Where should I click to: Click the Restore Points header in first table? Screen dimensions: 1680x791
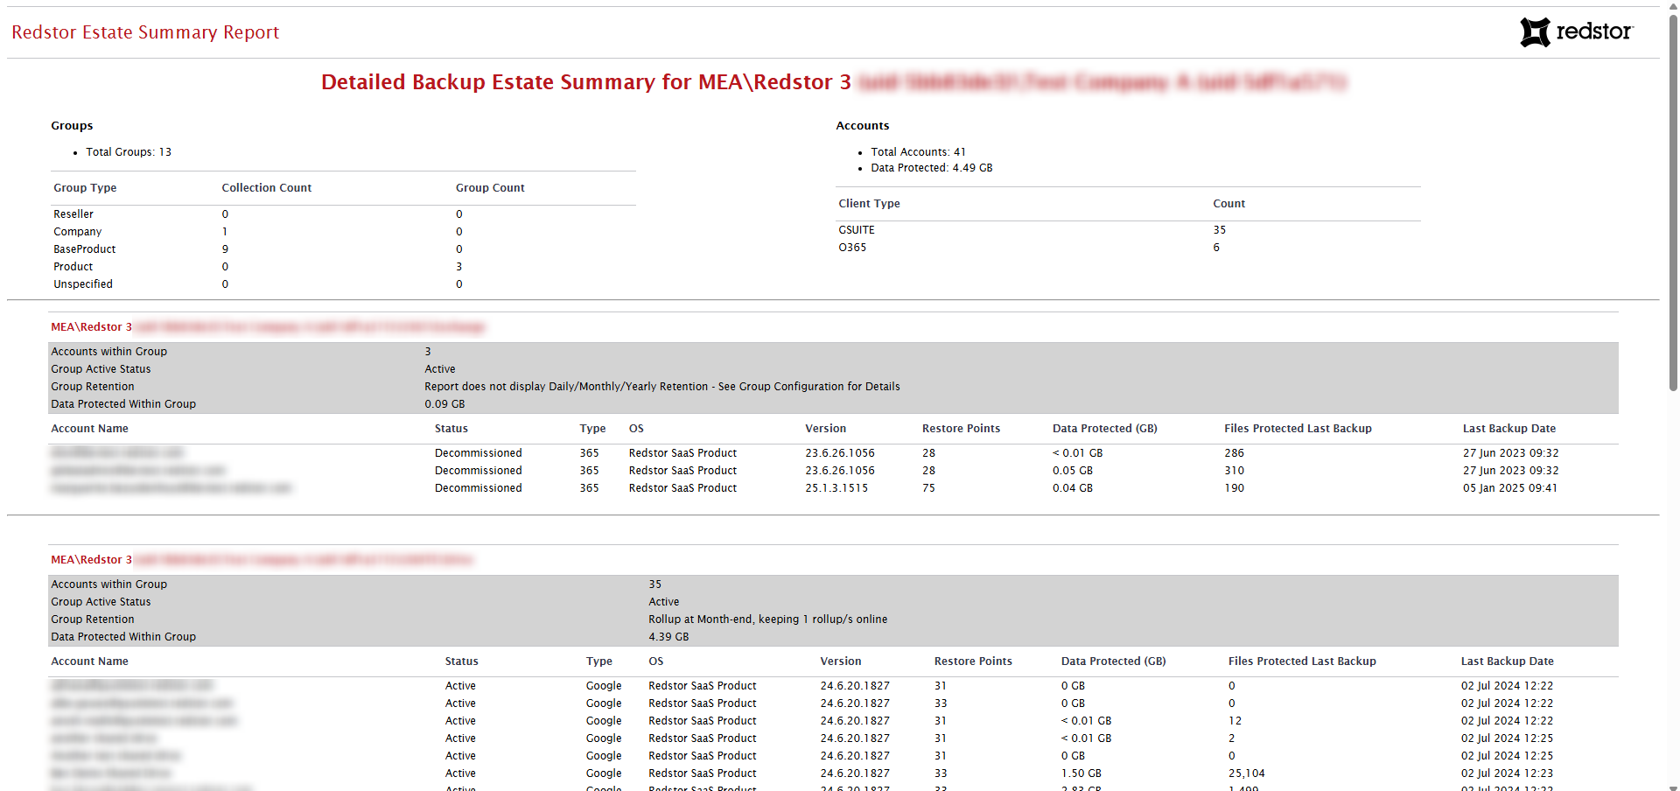[961, 429]
